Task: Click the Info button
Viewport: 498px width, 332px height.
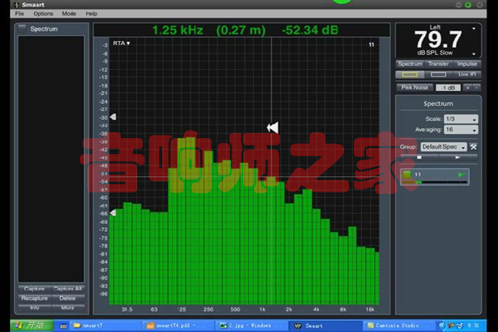Action: pyautogui.click(x=35, y=307)
